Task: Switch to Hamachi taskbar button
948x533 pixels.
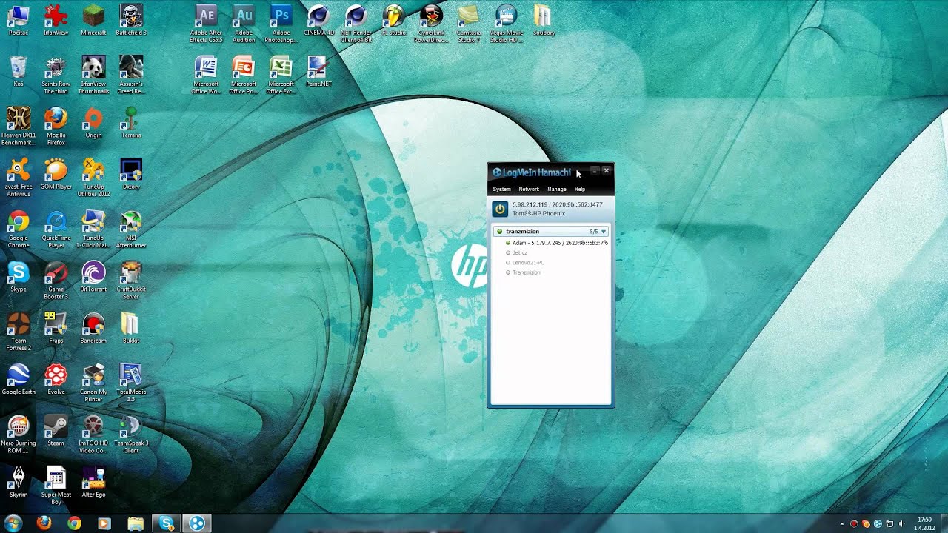Action: pos(196,523)
